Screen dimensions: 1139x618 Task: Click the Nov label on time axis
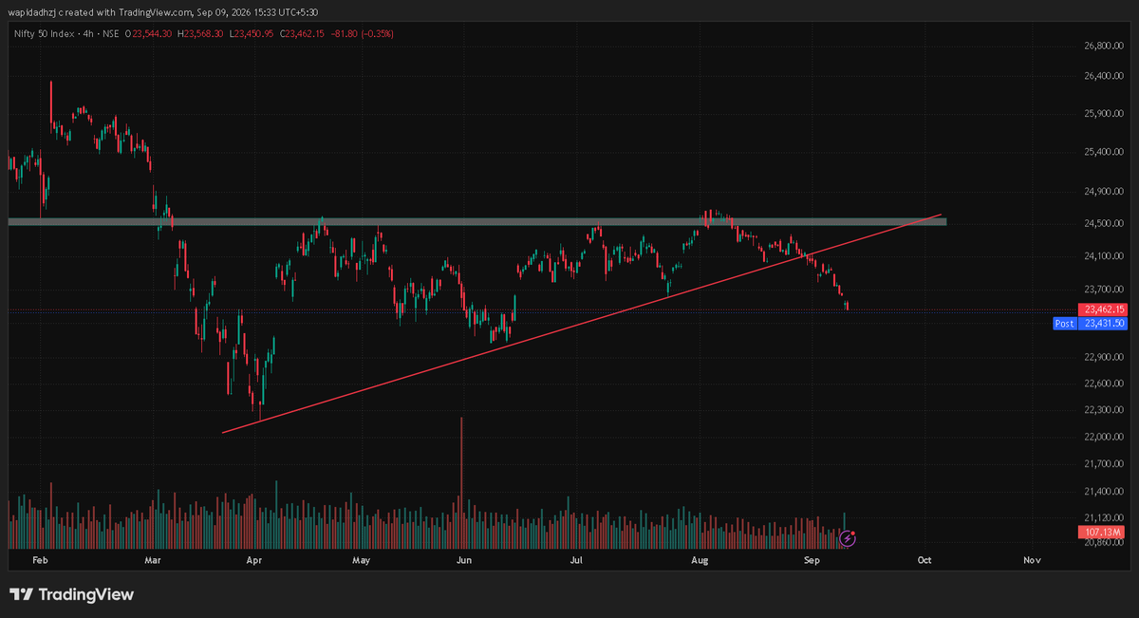coord(1033,560)
